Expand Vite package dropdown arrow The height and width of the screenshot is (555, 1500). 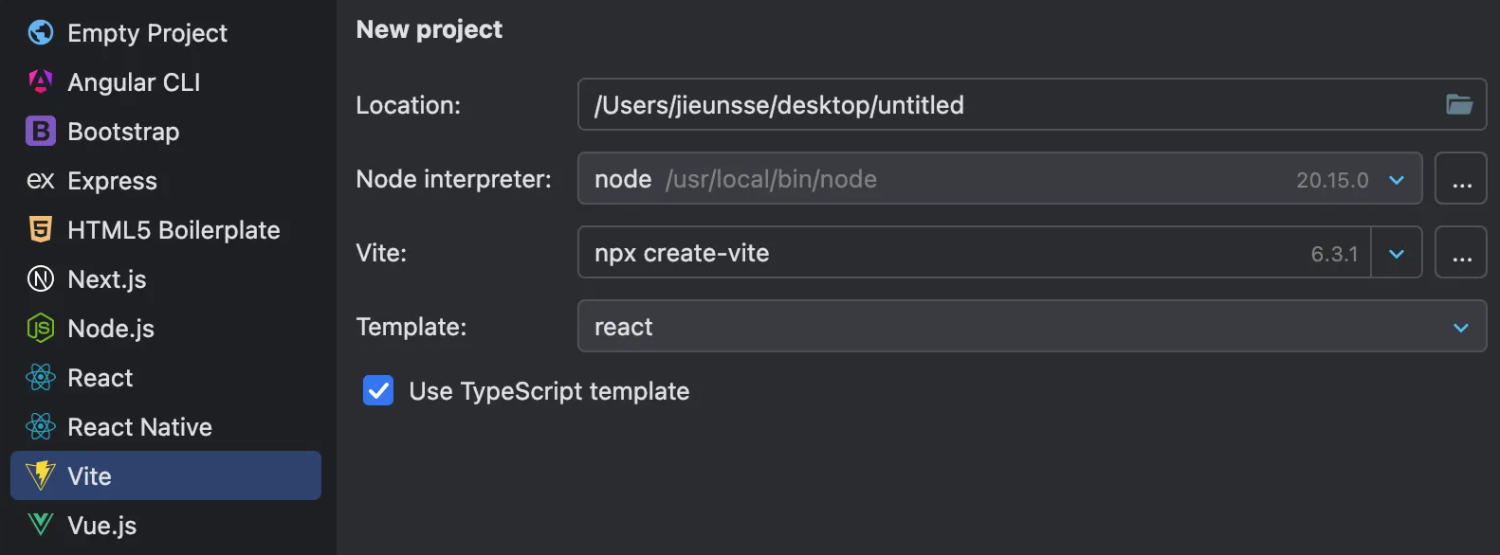coord(1397,254)
